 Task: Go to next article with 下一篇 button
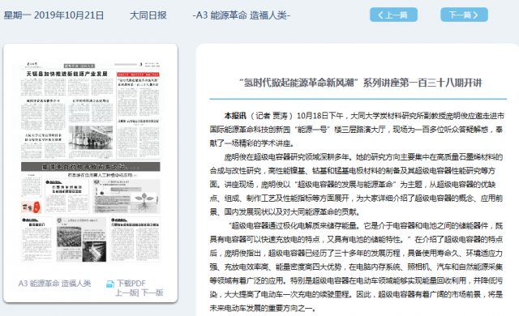pyautogui.click(x=464, y=15)
